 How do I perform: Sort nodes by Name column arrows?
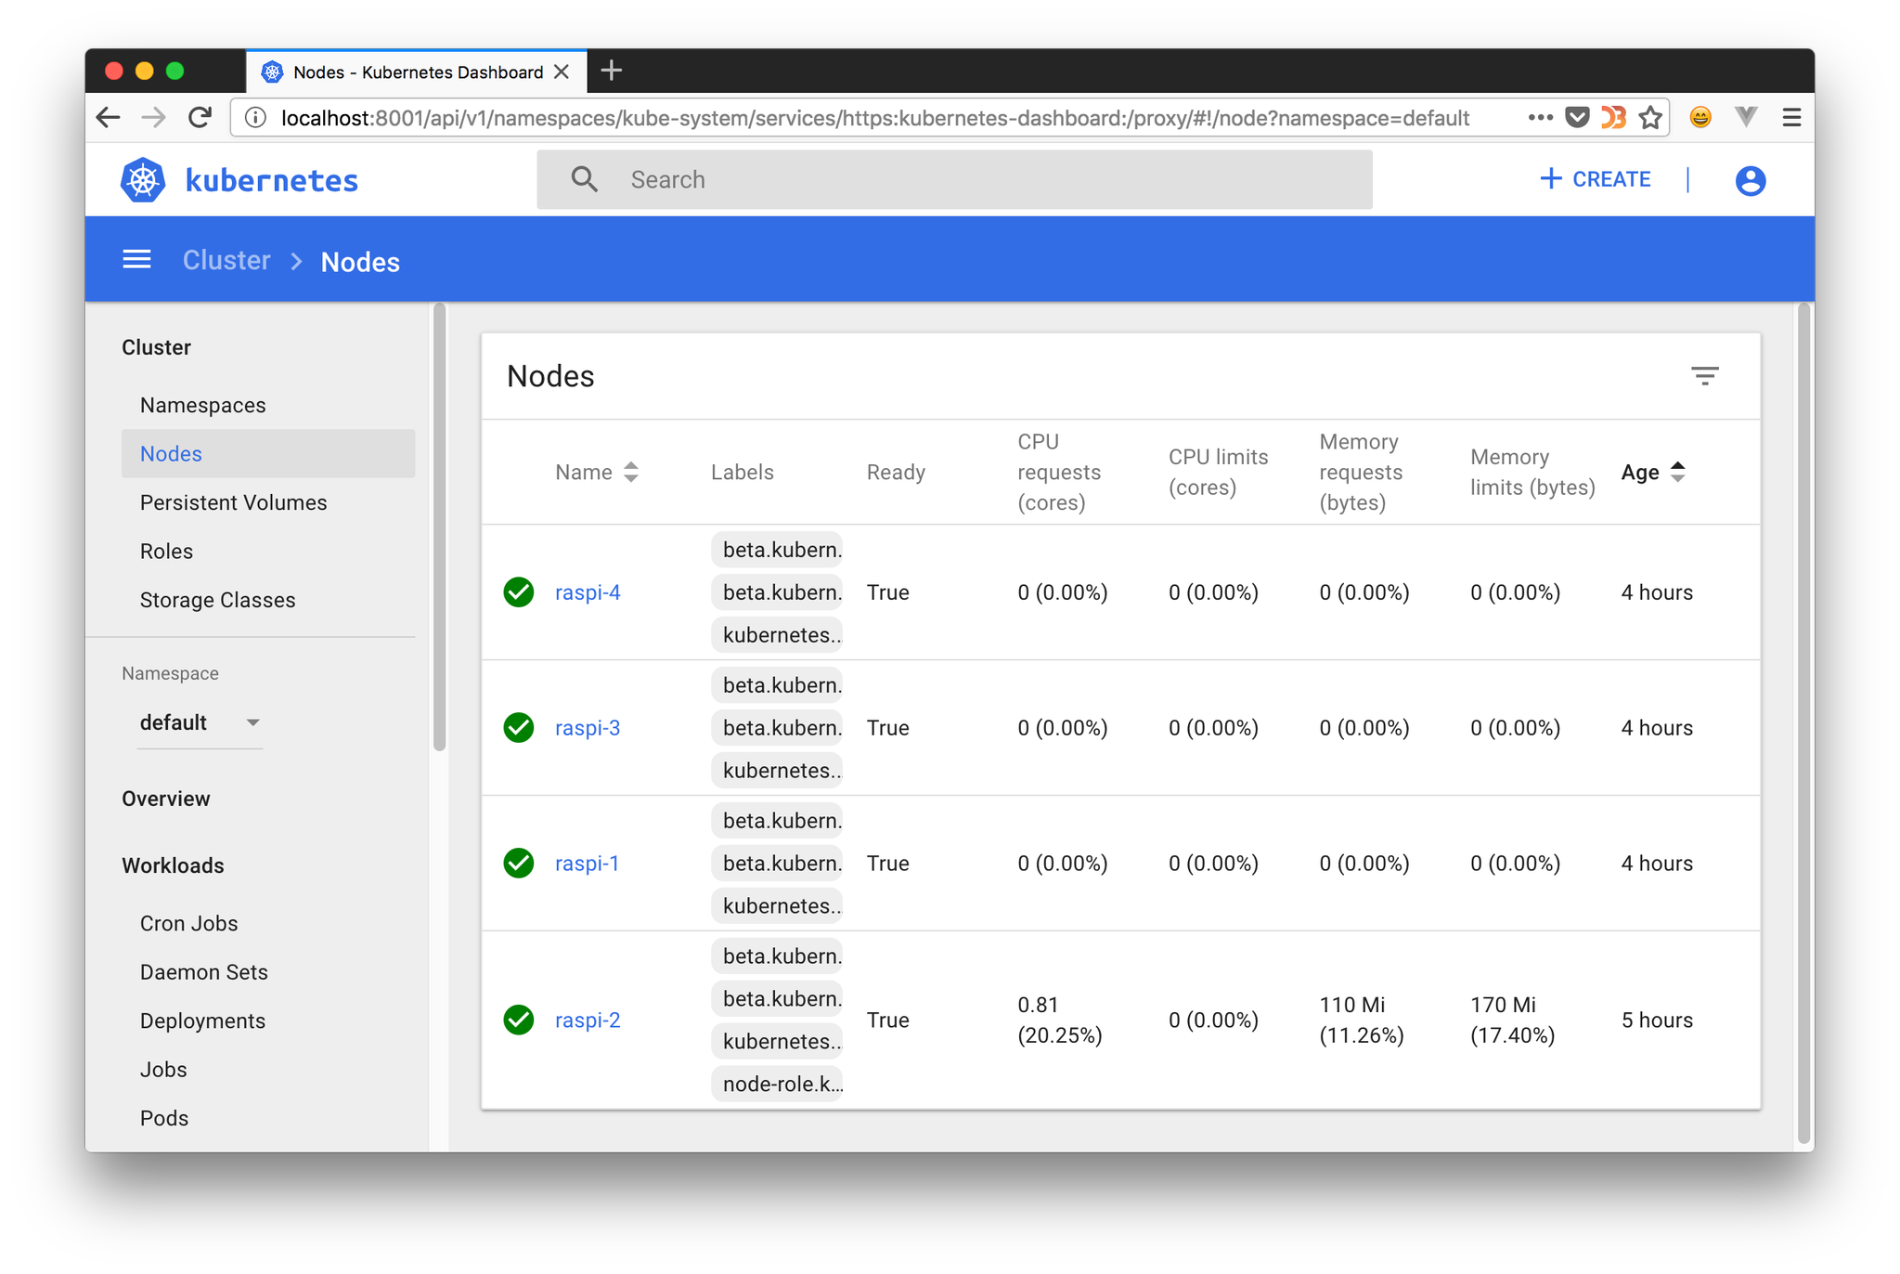[x=631, y=472]
